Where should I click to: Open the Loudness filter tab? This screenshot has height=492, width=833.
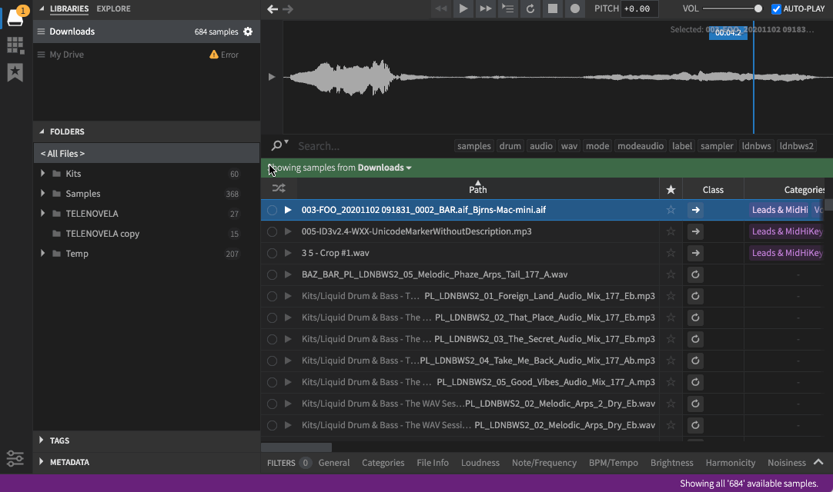(480, 463)
